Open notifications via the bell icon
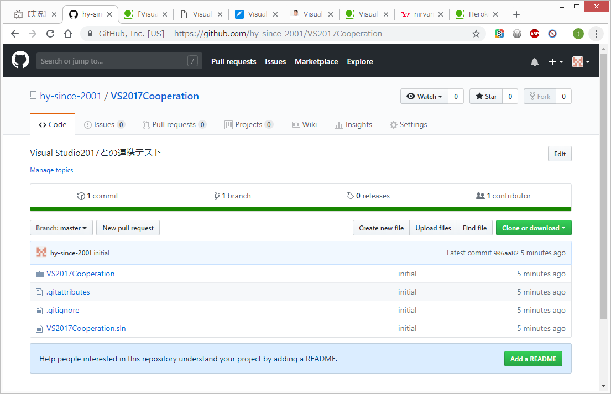The height and width of the screenshot is (394, 611). click(x=535, y=62)
